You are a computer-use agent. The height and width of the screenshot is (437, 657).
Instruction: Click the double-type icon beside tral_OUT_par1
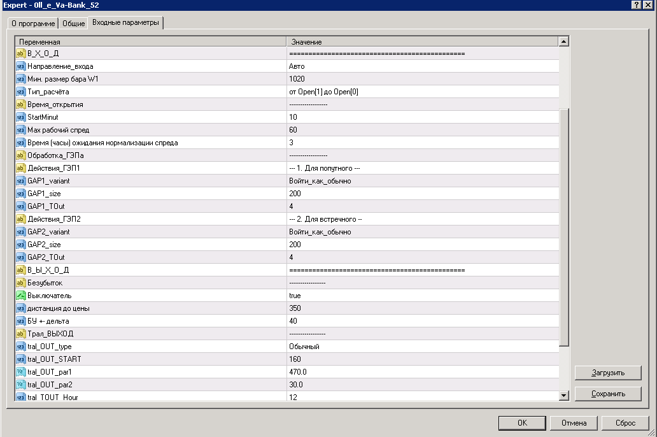pos(20,371)
